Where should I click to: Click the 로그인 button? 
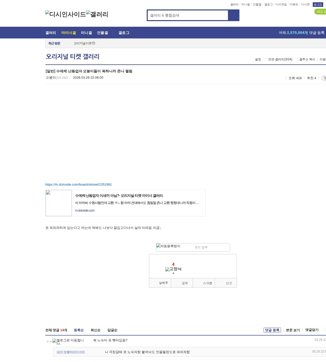coord(318,5)
